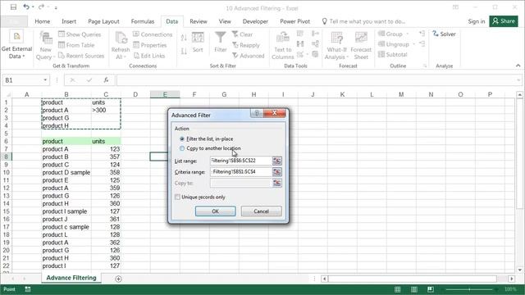This screenshot has width=525, height=295.
Task: Open the Review tab
Action: [199, 21]
